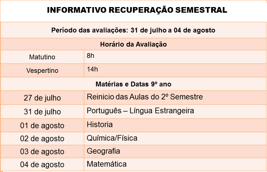Click the Geografia subject cell
The height and width of the screenshot is (172, 267).
175,151
